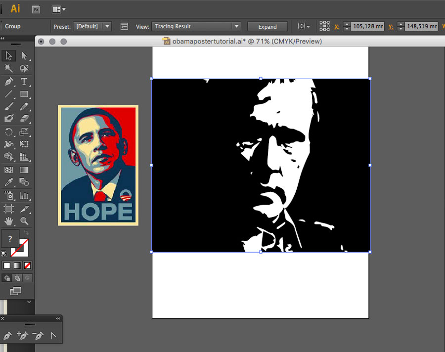Pick the Paintbrush tool
The image size is (445, 352).
coord(8,106)
